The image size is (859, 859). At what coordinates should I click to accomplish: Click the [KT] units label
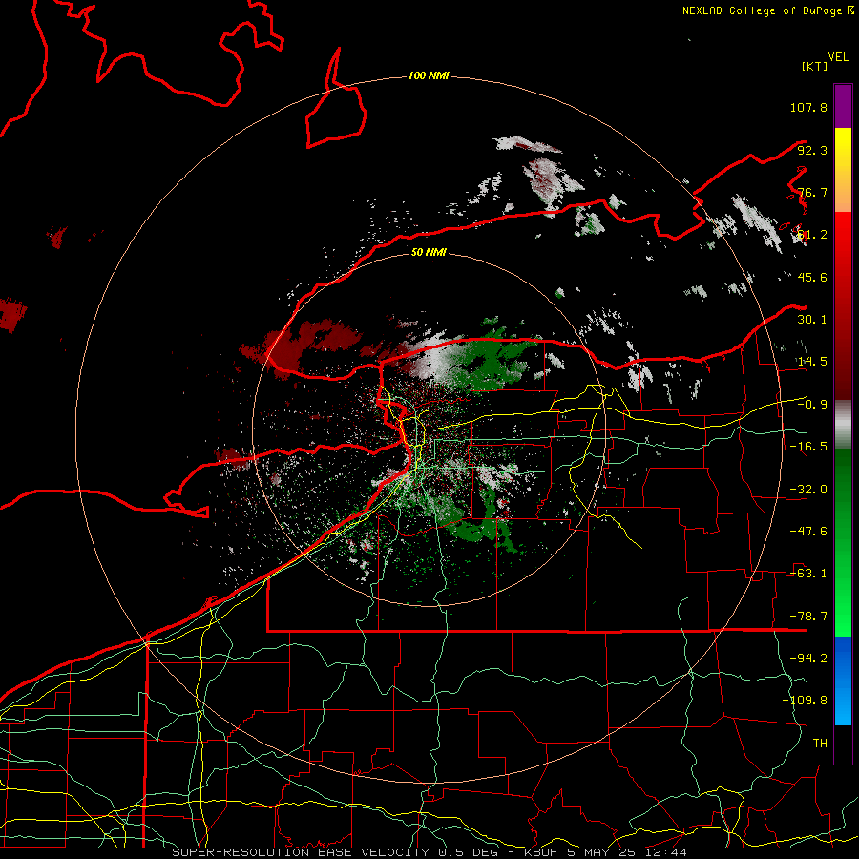[815, 66]
